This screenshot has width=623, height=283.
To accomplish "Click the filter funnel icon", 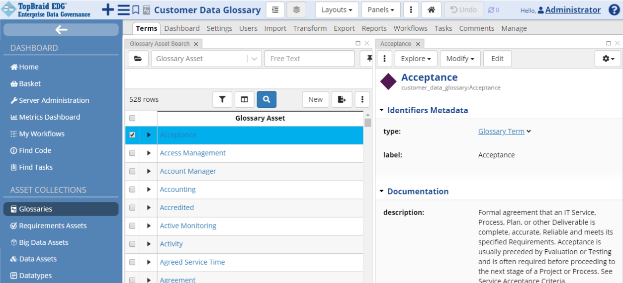I will click(x=222, y=99).
